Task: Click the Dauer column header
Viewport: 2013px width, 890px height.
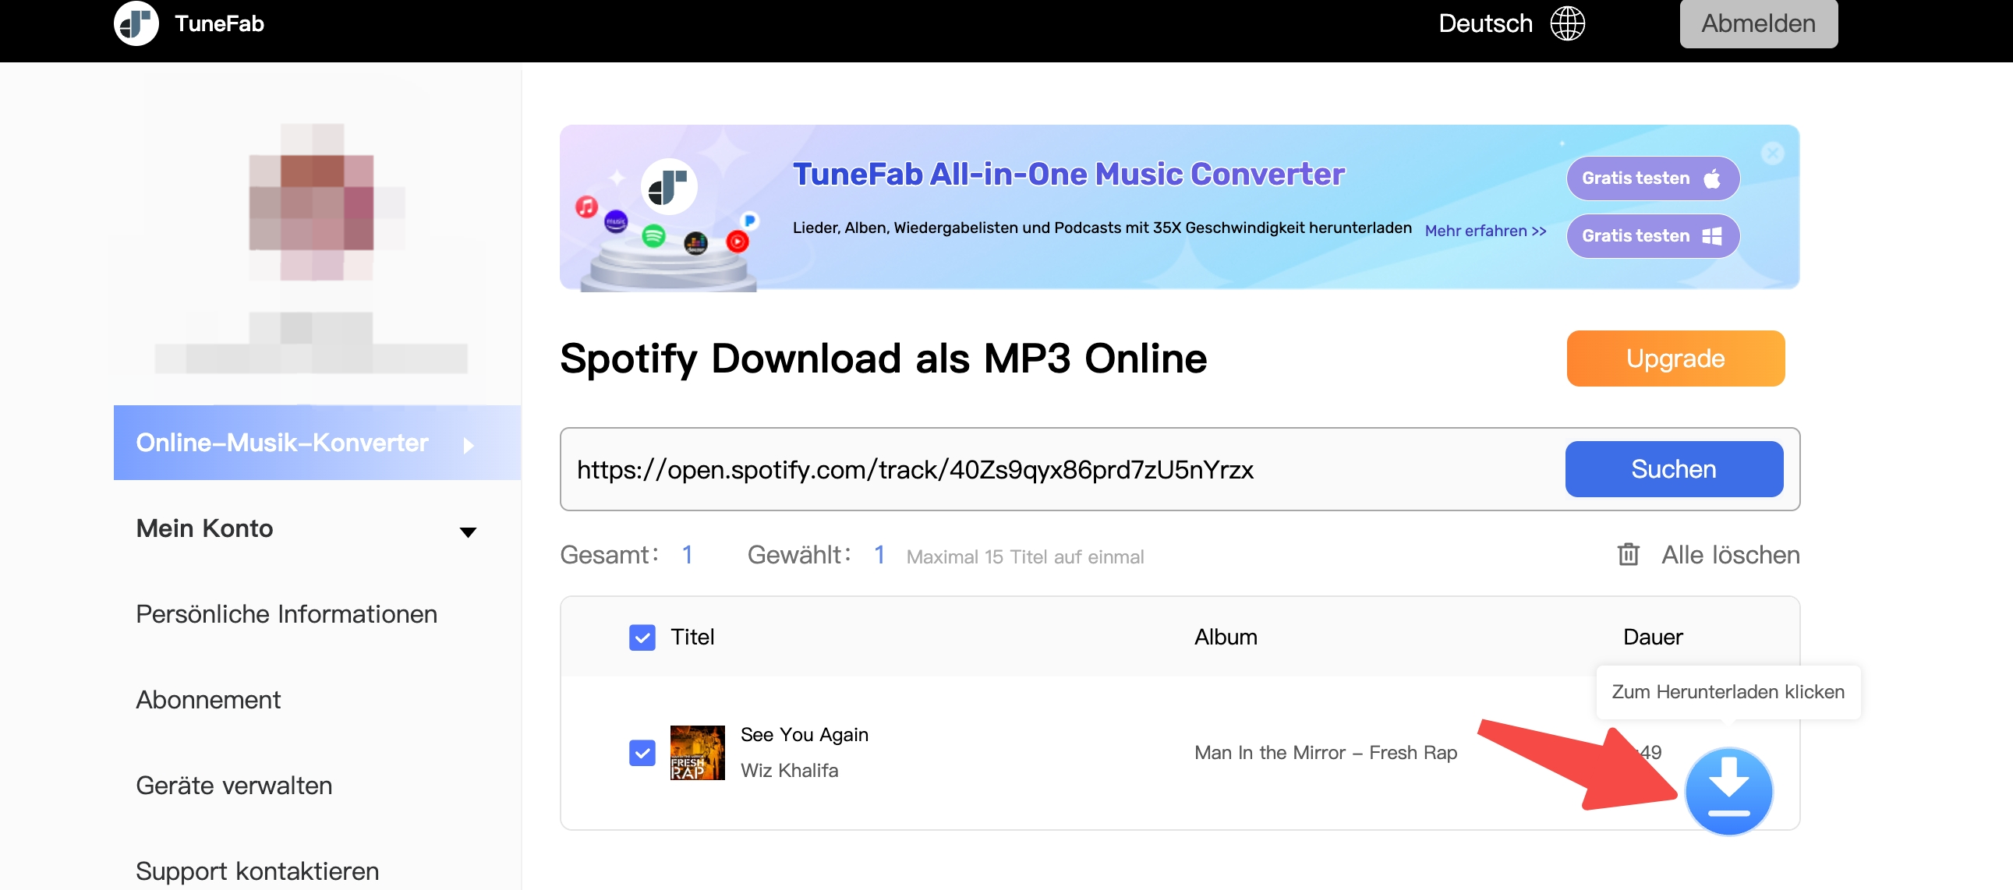Action: click(x=1653, y=637)
